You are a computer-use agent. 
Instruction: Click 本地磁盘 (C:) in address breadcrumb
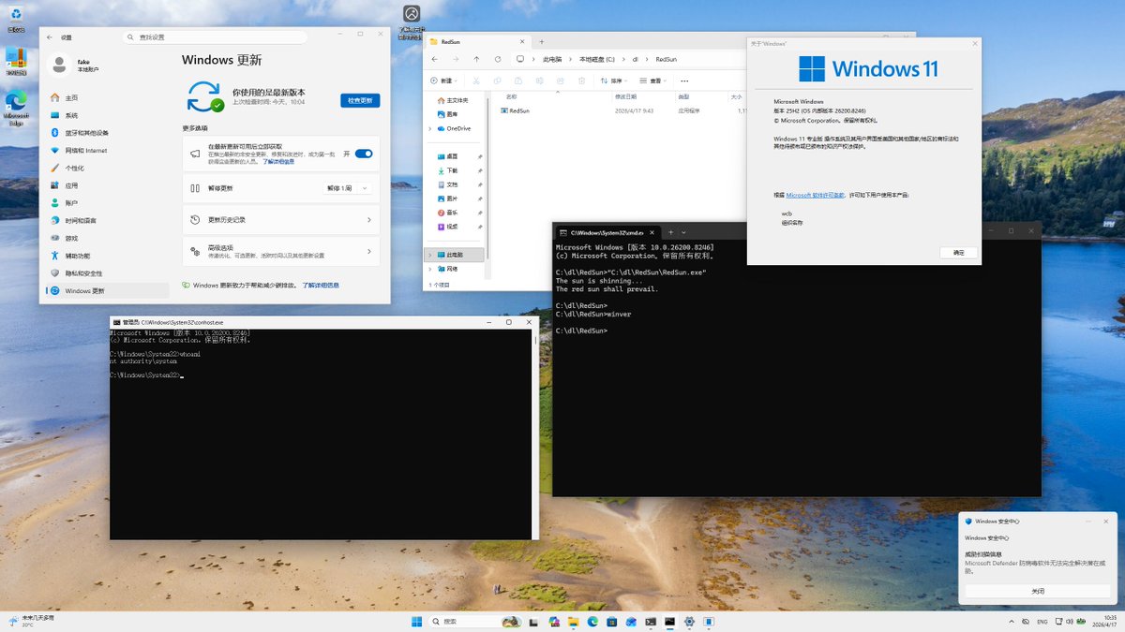(597, 59)
